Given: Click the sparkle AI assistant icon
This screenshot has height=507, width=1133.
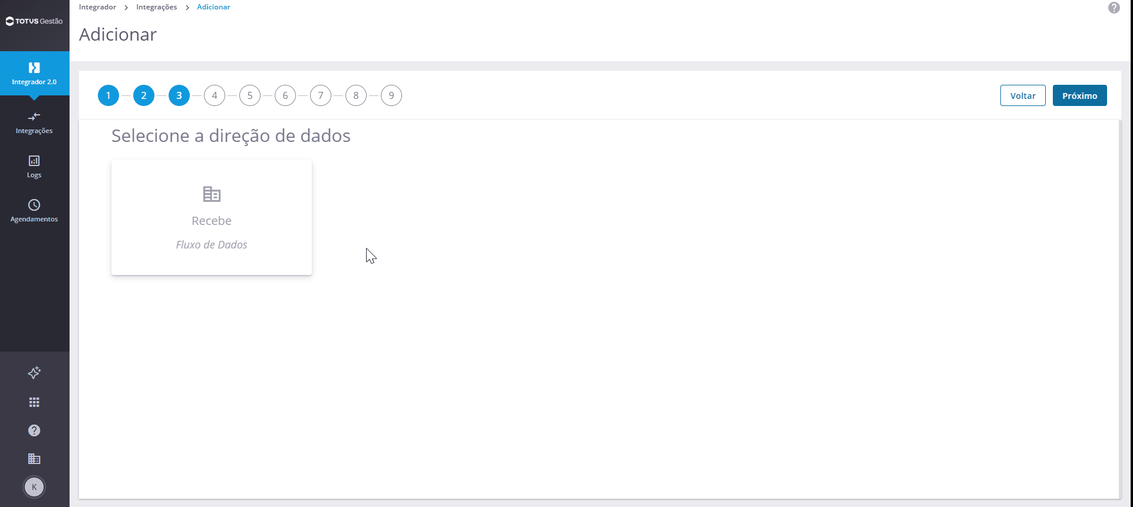Looking at the screenshot, I should click(x=34, y=373).
